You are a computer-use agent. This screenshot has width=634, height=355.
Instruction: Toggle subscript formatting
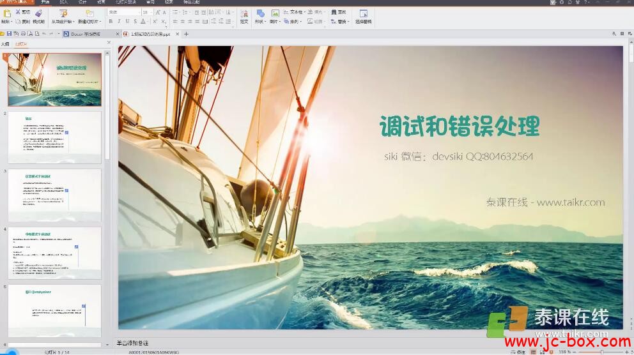[164, 22]
